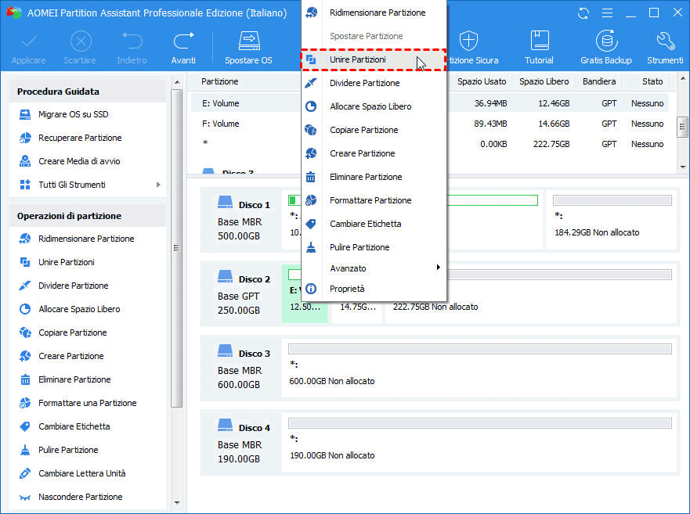The image size is (690, 514).
Task: Open Proprietà from context menu
Action: 374,289
